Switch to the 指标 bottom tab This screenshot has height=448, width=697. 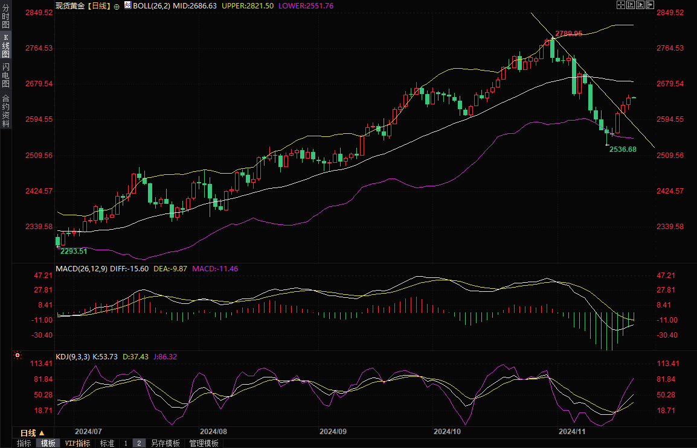click(24, 443)
